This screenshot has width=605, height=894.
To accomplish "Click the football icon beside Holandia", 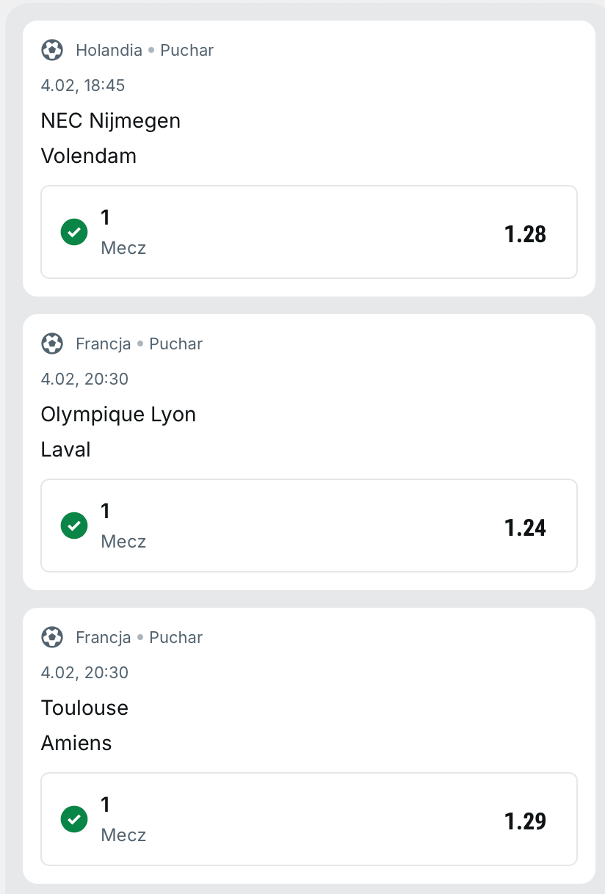I will [x=51, y=50].
